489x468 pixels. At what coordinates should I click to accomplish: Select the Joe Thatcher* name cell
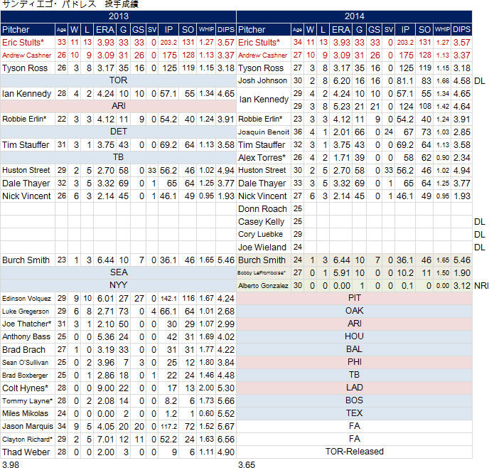point(28,324)
